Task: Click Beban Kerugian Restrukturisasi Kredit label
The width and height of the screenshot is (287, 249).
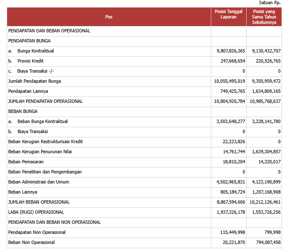Action: tap(45, 142)
